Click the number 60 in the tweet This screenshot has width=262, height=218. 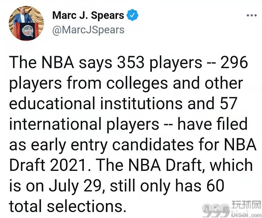(215, 186)
